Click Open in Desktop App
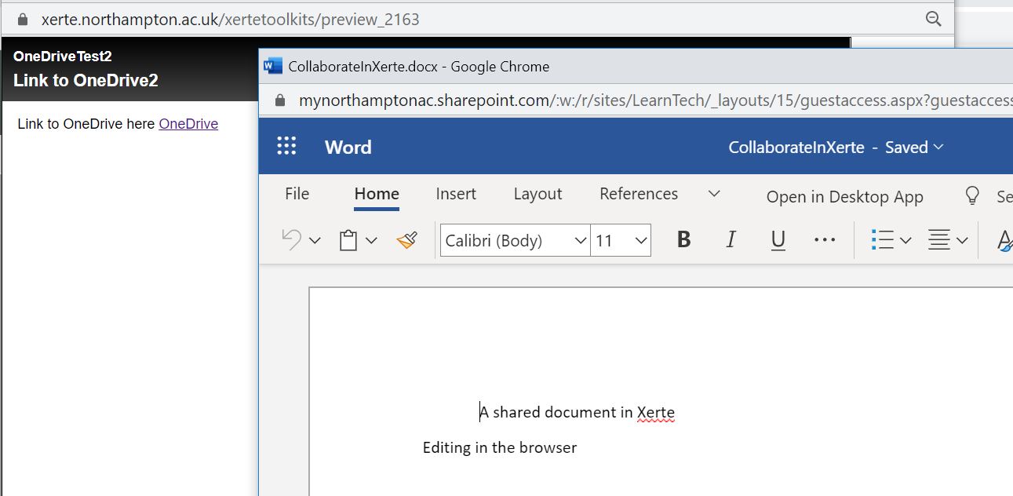Viewport: 1013px width, 496px height. click(845, 196)
